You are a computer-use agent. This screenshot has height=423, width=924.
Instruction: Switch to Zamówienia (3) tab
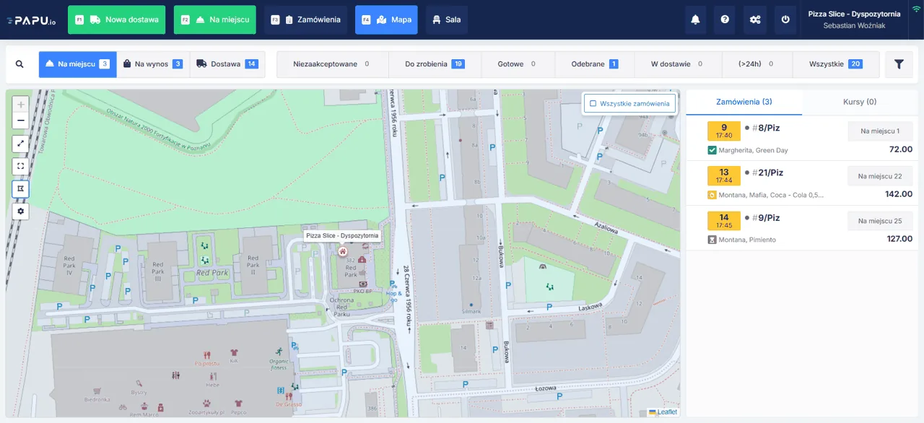[744, 102]
